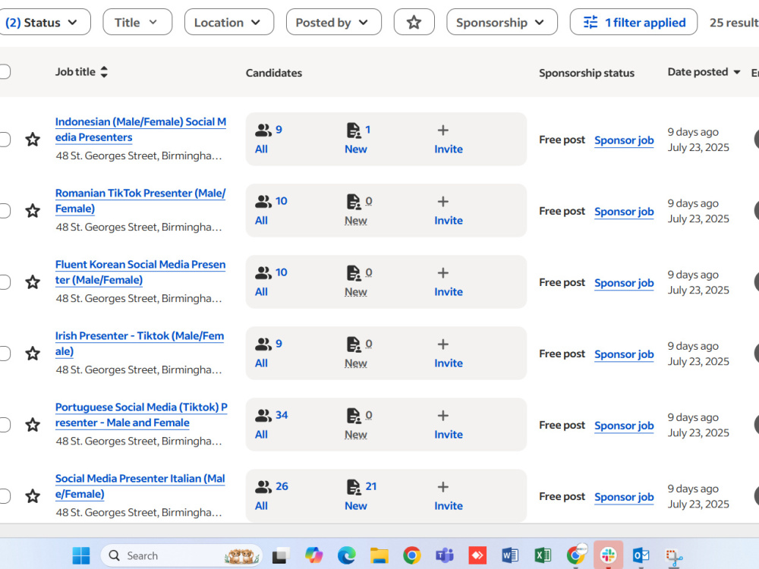This screenshot has width=759, height=569.
Task: Open Portuguese Social Media Presenter job link
Action: pyautogui.click(x=141, y=415)
